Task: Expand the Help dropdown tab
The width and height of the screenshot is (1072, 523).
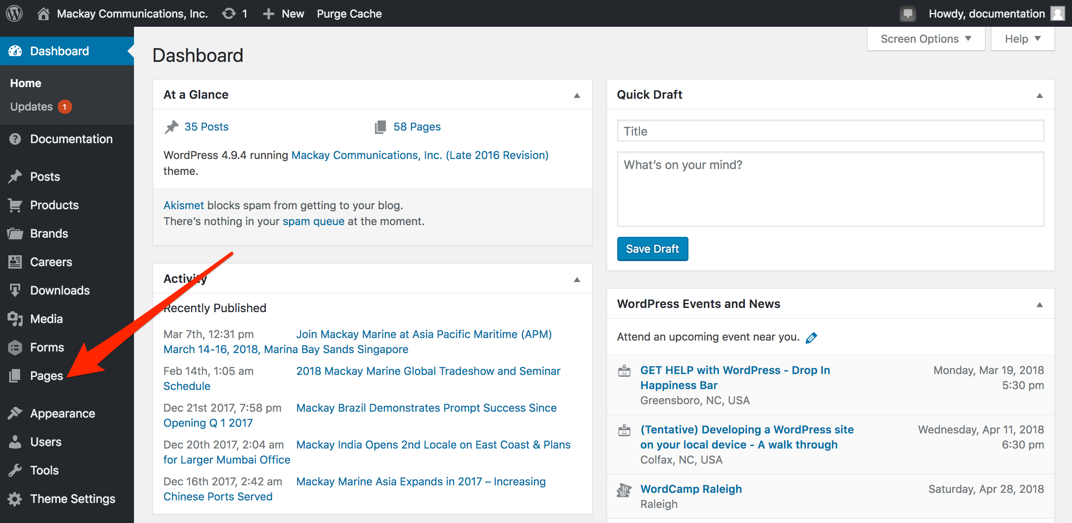Action: (x=1022, y=39)
